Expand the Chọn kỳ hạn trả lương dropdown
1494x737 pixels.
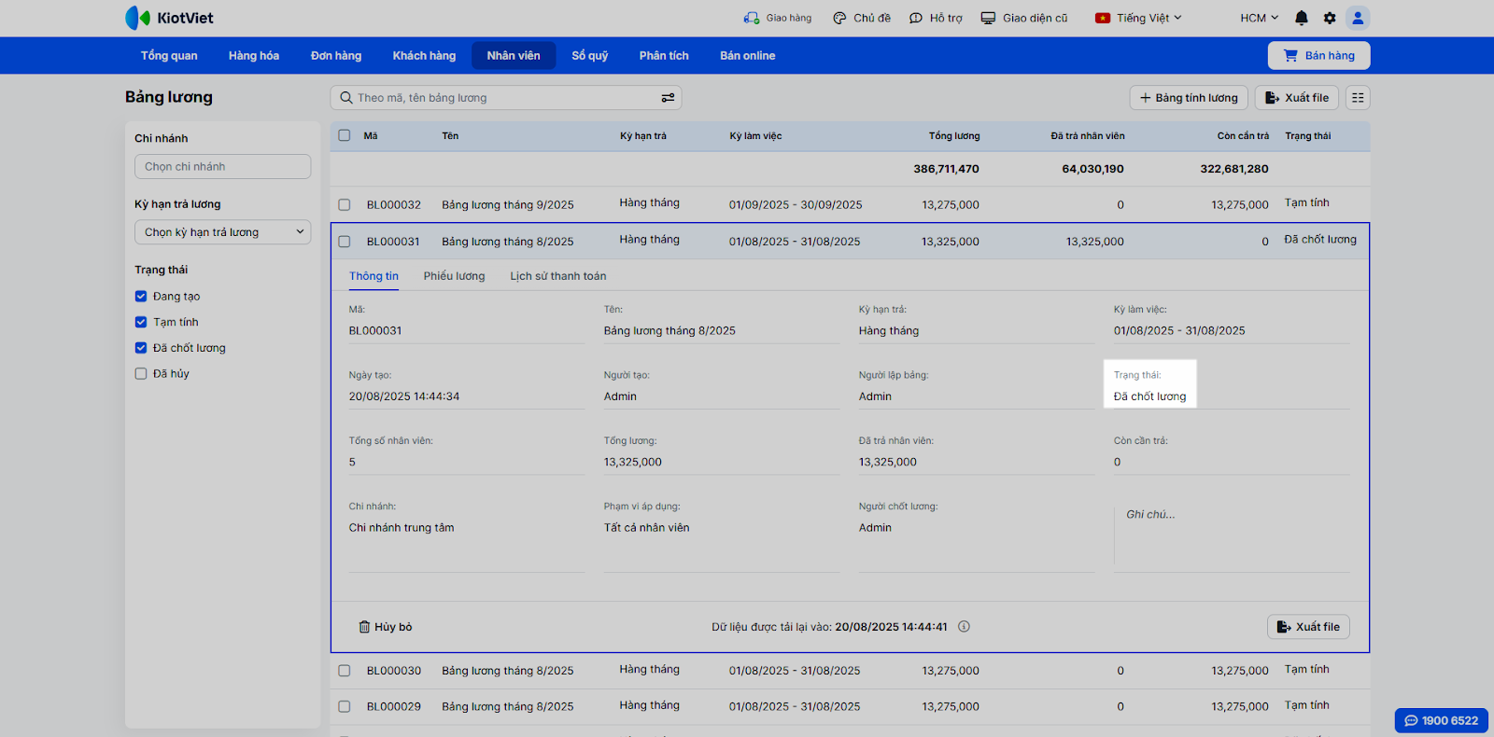[x=222, y=232]
